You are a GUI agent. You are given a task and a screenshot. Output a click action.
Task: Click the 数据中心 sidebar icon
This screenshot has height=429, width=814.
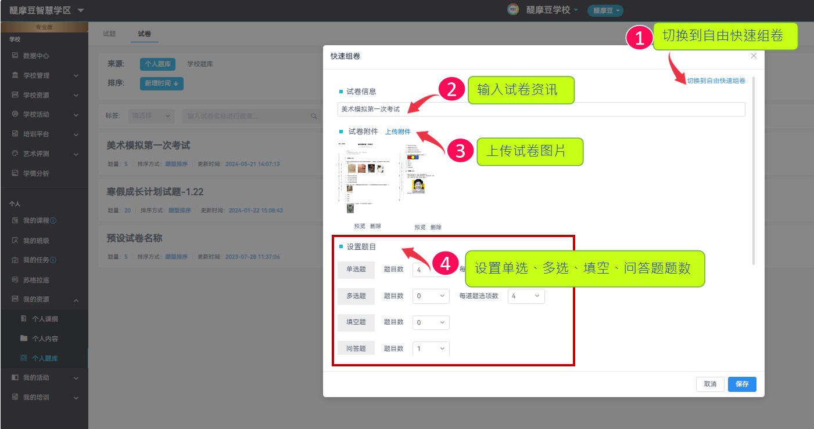tap(15, 56)
